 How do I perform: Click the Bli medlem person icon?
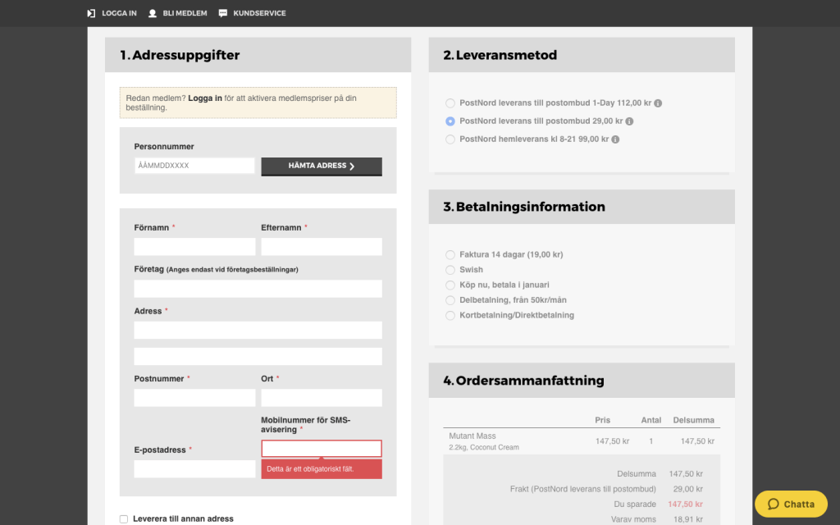153,13
